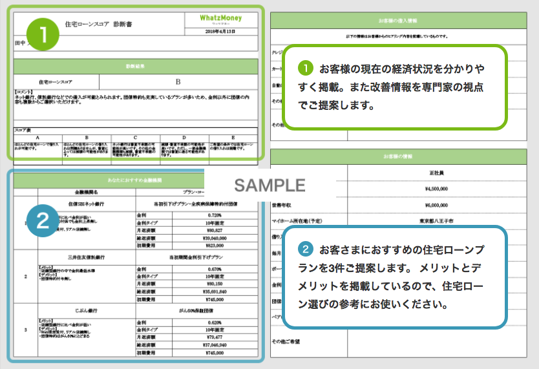Click 10年固定 in the 三井住友信託銀行 block

pos(215,276)
